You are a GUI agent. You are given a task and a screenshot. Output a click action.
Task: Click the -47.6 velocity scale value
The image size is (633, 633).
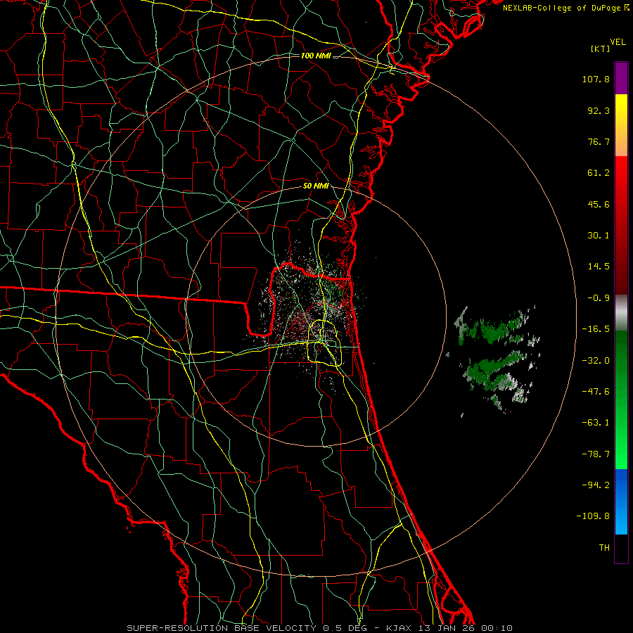[596, 392]
